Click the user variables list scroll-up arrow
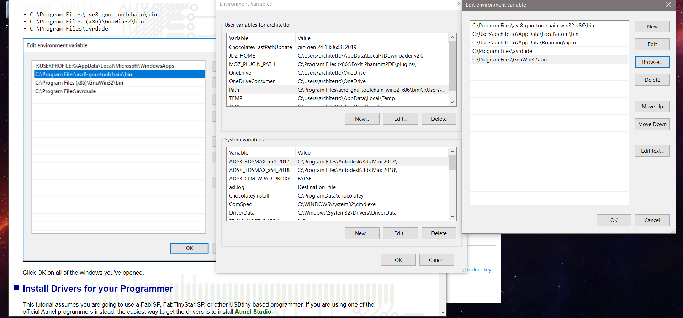 pos(452,37)
